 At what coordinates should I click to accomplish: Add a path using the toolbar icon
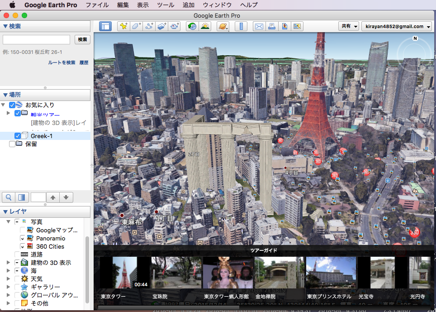[x=149, y=26]
